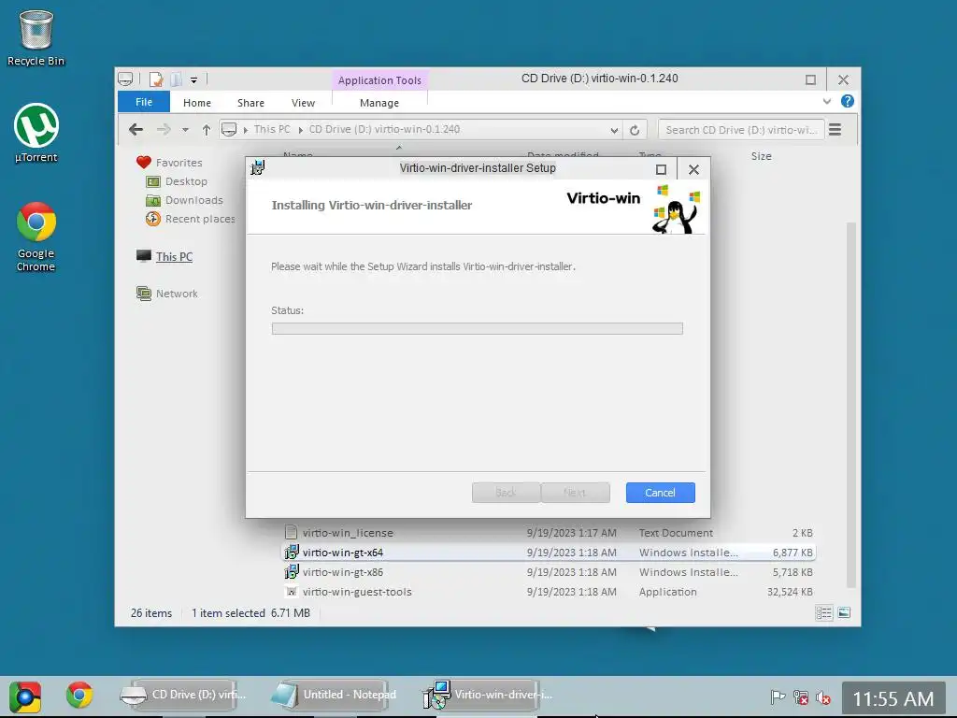Click the Application Tools contextual tab

pos(379,80)
